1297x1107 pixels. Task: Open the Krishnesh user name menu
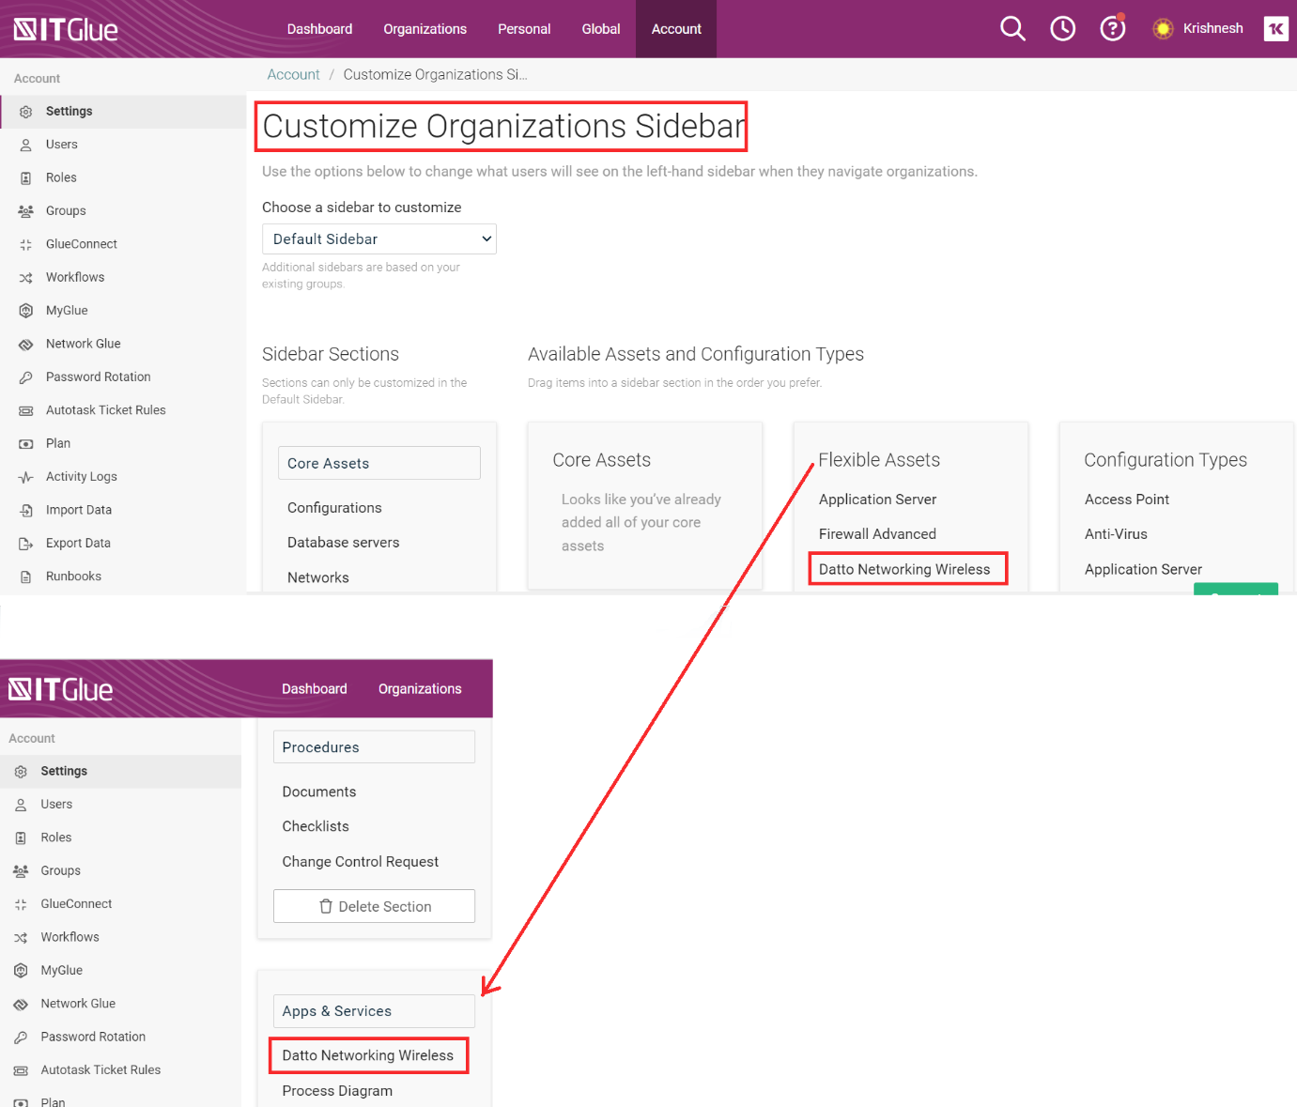tap(1213, 28)
